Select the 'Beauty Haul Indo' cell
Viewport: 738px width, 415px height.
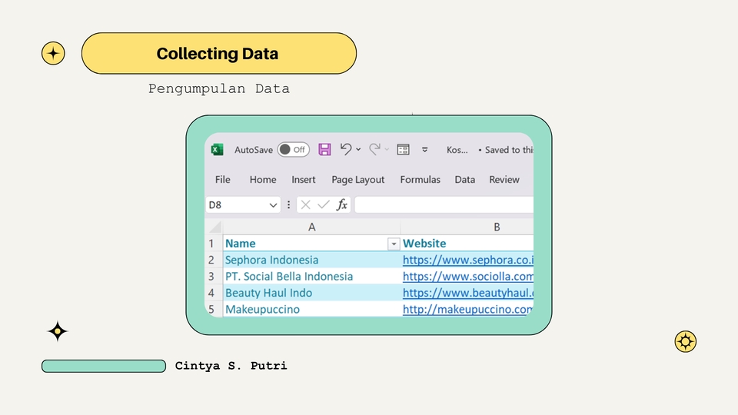(311, 293)
